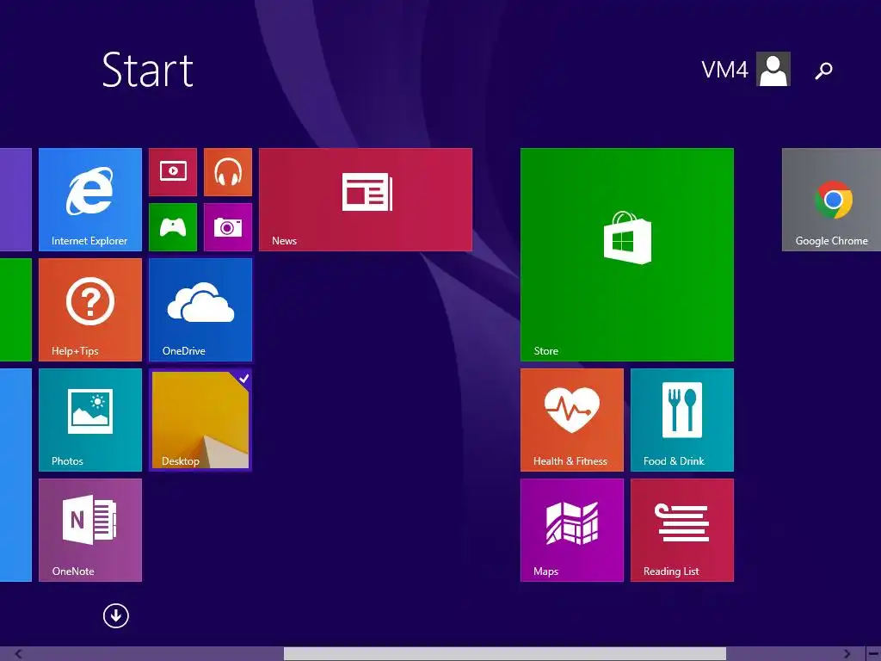Image resolution: width=881 pixels, height=661 pixels.
Task: Open the Internet Explorer tile
Action: click(89, 200)
